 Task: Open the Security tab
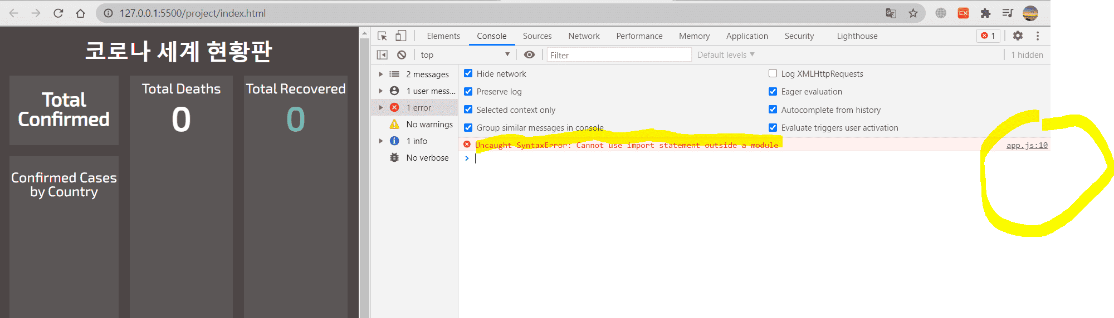799,36
